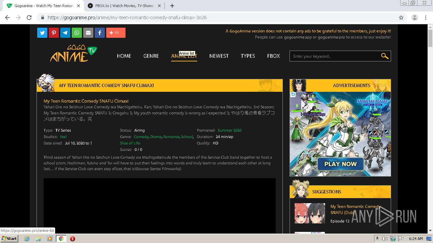The image size is (433, 243).
Task: Click My Teen Romantic Comedy SNAFU Climax! title
Action: coord(86,101)
